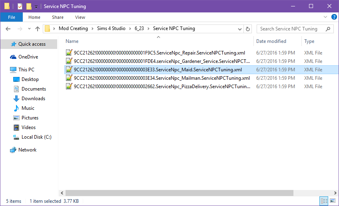This screenshot has height=206, width=339.
Task: Go back with the Back arrow
Action: point(8,29)
